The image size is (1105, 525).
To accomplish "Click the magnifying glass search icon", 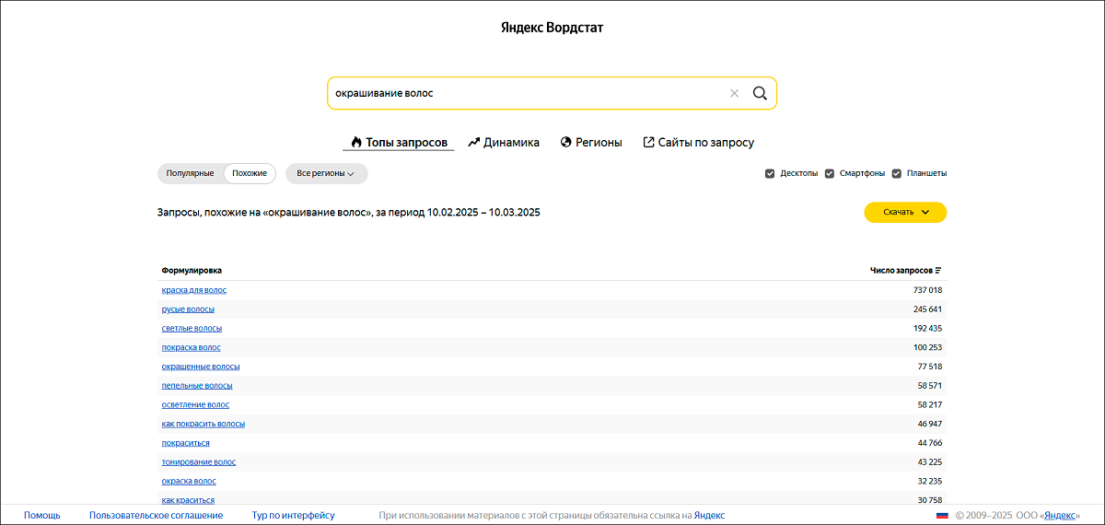I will tap(760, 93).
